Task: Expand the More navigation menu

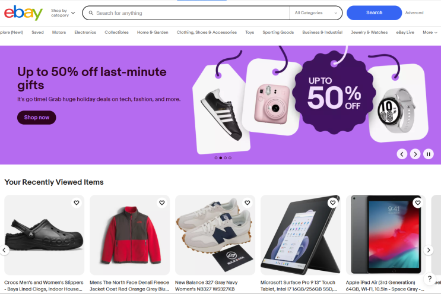Action: pos(430,32)
